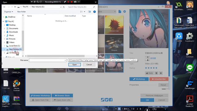Open the Common folder on desktop
Screen dimensions: 197x111
click(x=190, y=53)
